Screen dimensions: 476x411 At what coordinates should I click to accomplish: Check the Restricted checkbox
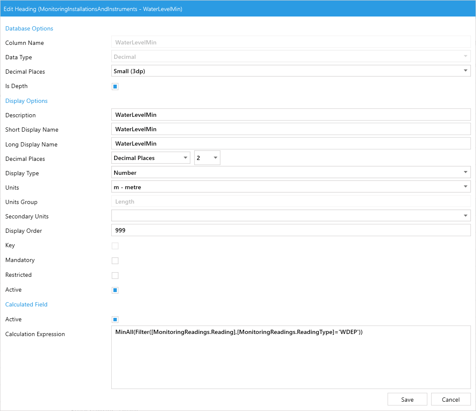pos(115,276)
